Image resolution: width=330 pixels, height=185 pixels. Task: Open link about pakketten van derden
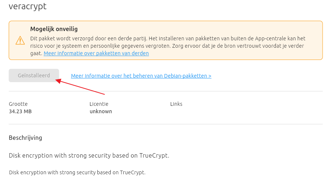click(96, 53)
